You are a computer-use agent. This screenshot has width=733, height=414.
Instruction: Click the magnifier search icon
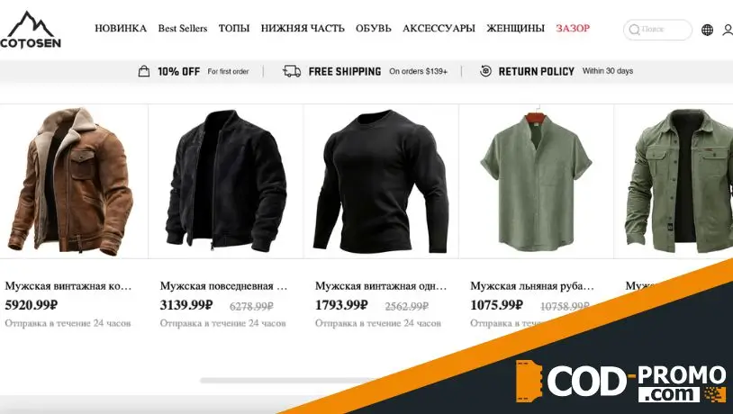(x=634, y=30)
